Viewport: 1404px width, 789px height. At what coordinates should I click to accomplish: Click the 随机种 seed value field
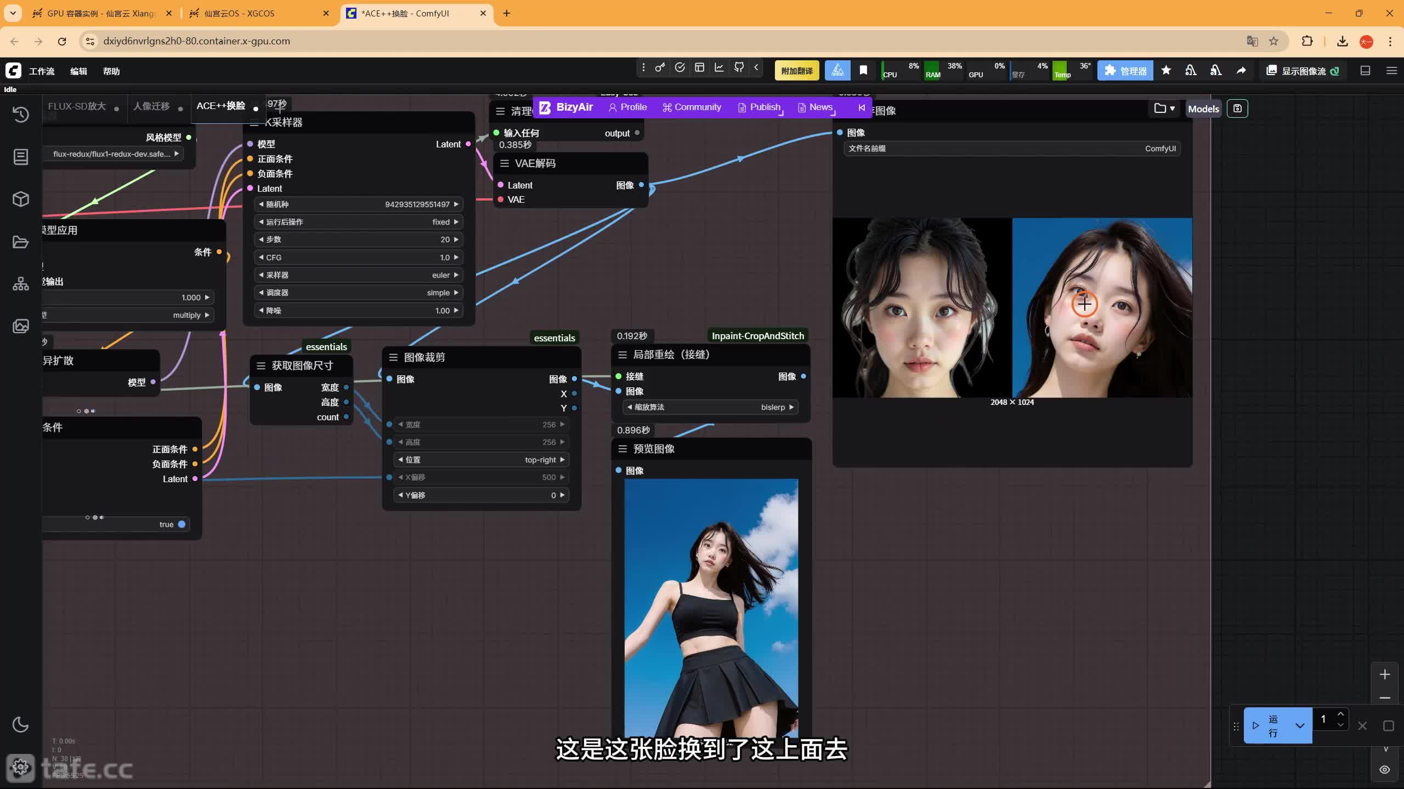[x=359, y=204]
